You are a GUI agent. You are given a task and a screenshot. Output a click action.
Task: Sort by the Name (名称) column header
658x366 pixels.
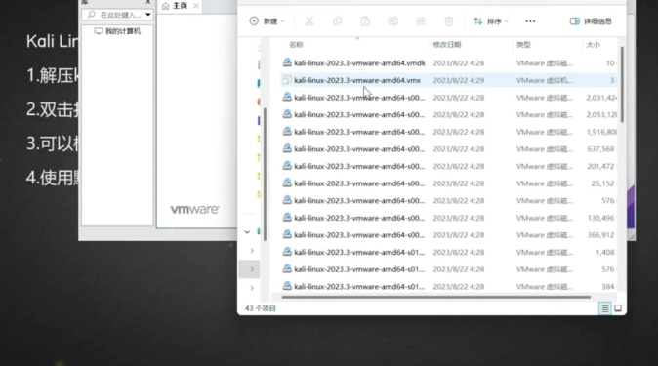click(x=296, y=45)
